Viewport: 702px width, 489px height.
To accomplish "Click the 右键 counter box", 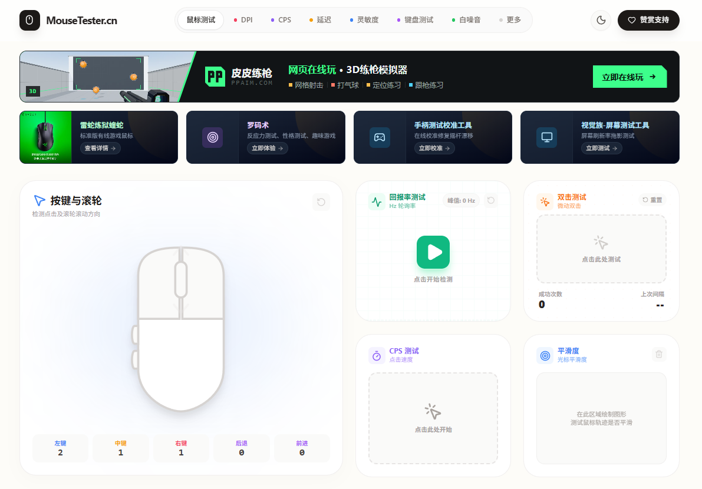I will [181, 448].
